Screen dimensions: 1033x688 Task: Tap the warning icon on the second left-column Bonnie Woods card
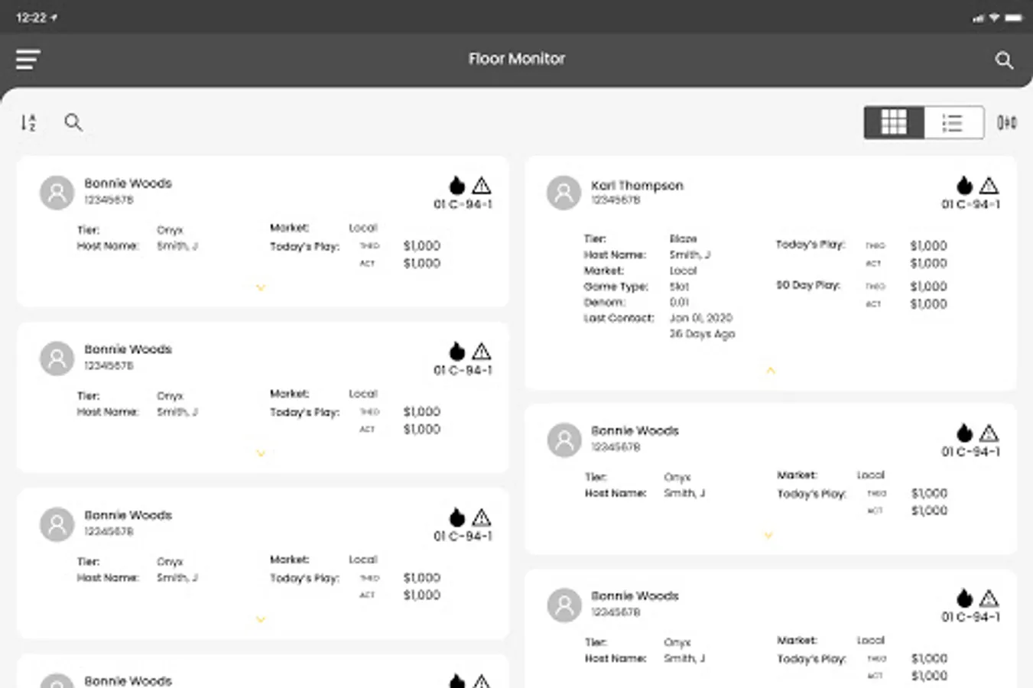coord(481,351)
